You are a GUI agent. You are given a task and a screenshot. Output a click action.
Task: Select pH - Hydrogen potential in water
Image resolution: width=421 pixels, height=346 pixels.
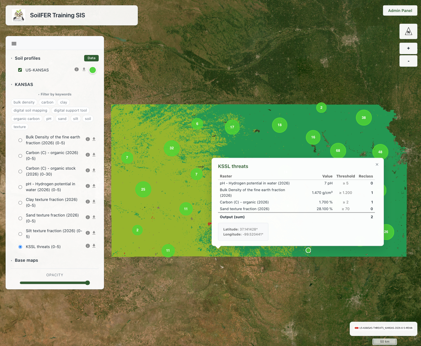(x=20, y=187)
